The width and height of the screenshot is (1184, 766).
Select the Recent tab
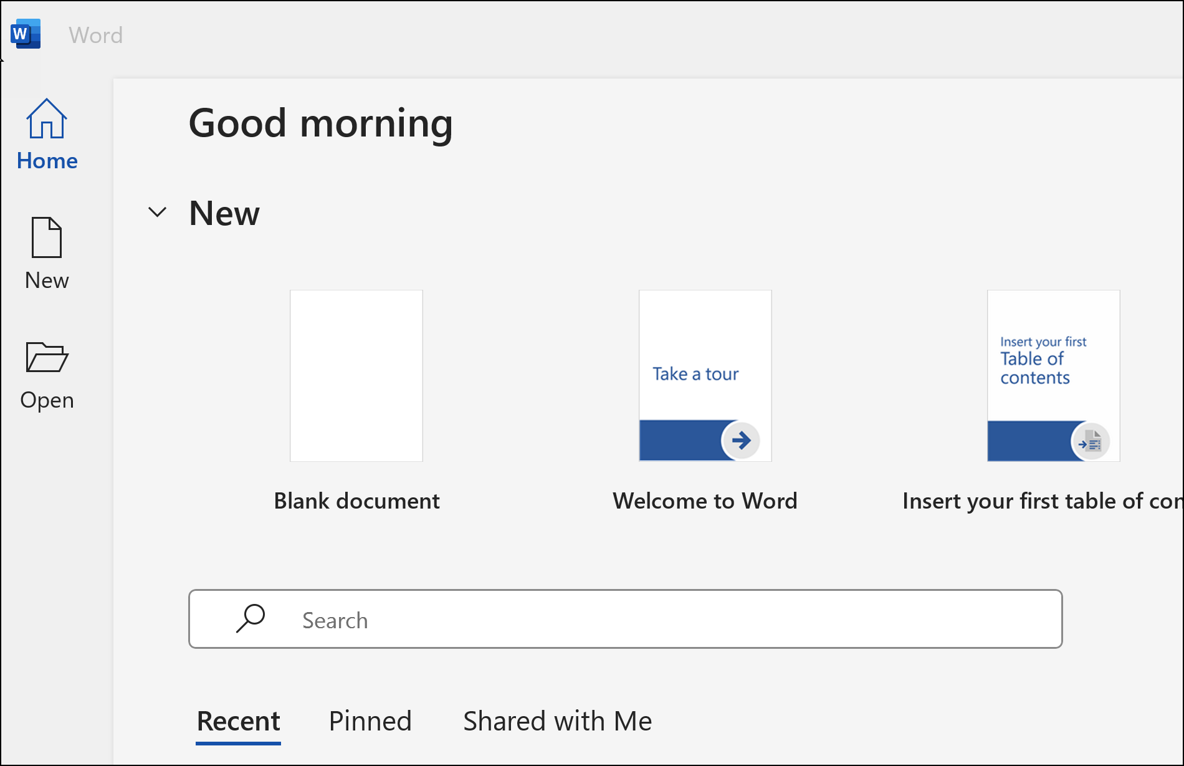point(238,721)
